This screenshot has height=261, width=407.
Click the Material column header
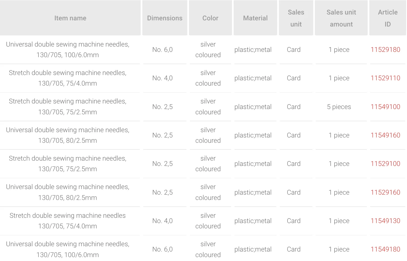(255, 18)
